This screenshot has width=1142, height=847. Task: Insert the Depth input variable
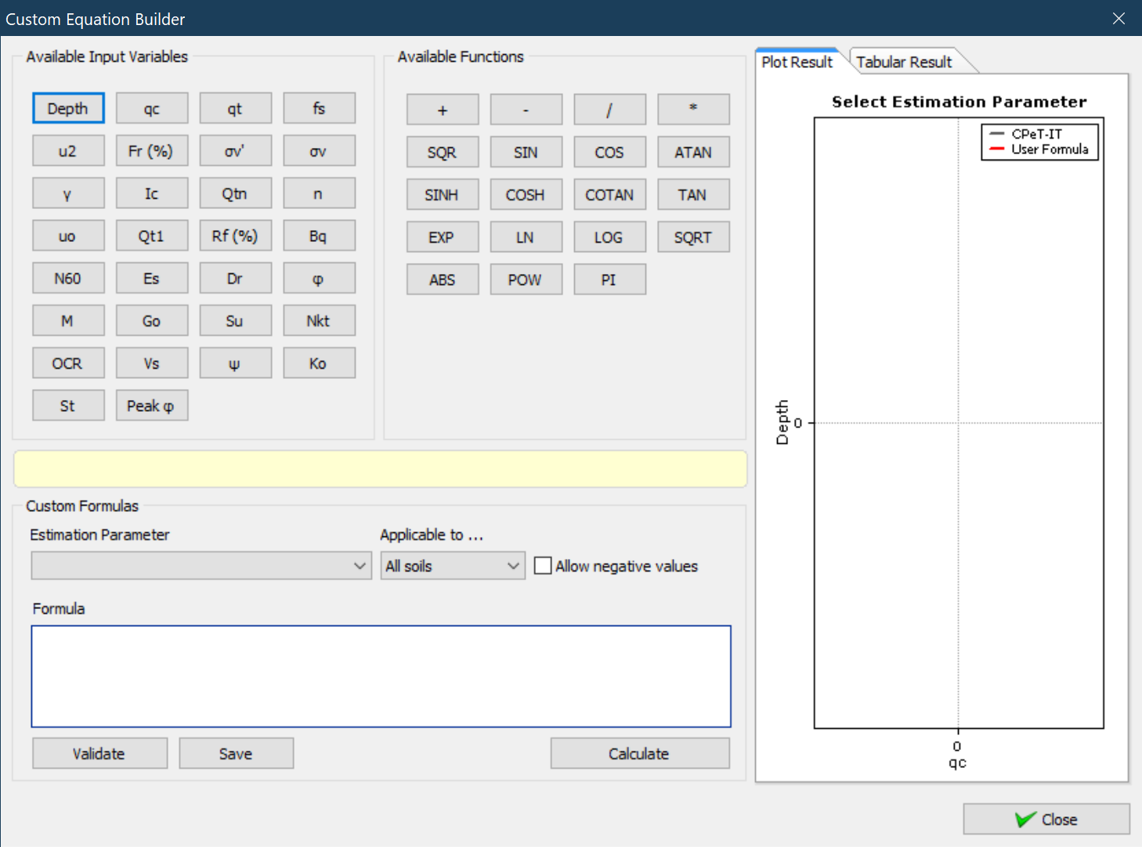coord(68,109)
